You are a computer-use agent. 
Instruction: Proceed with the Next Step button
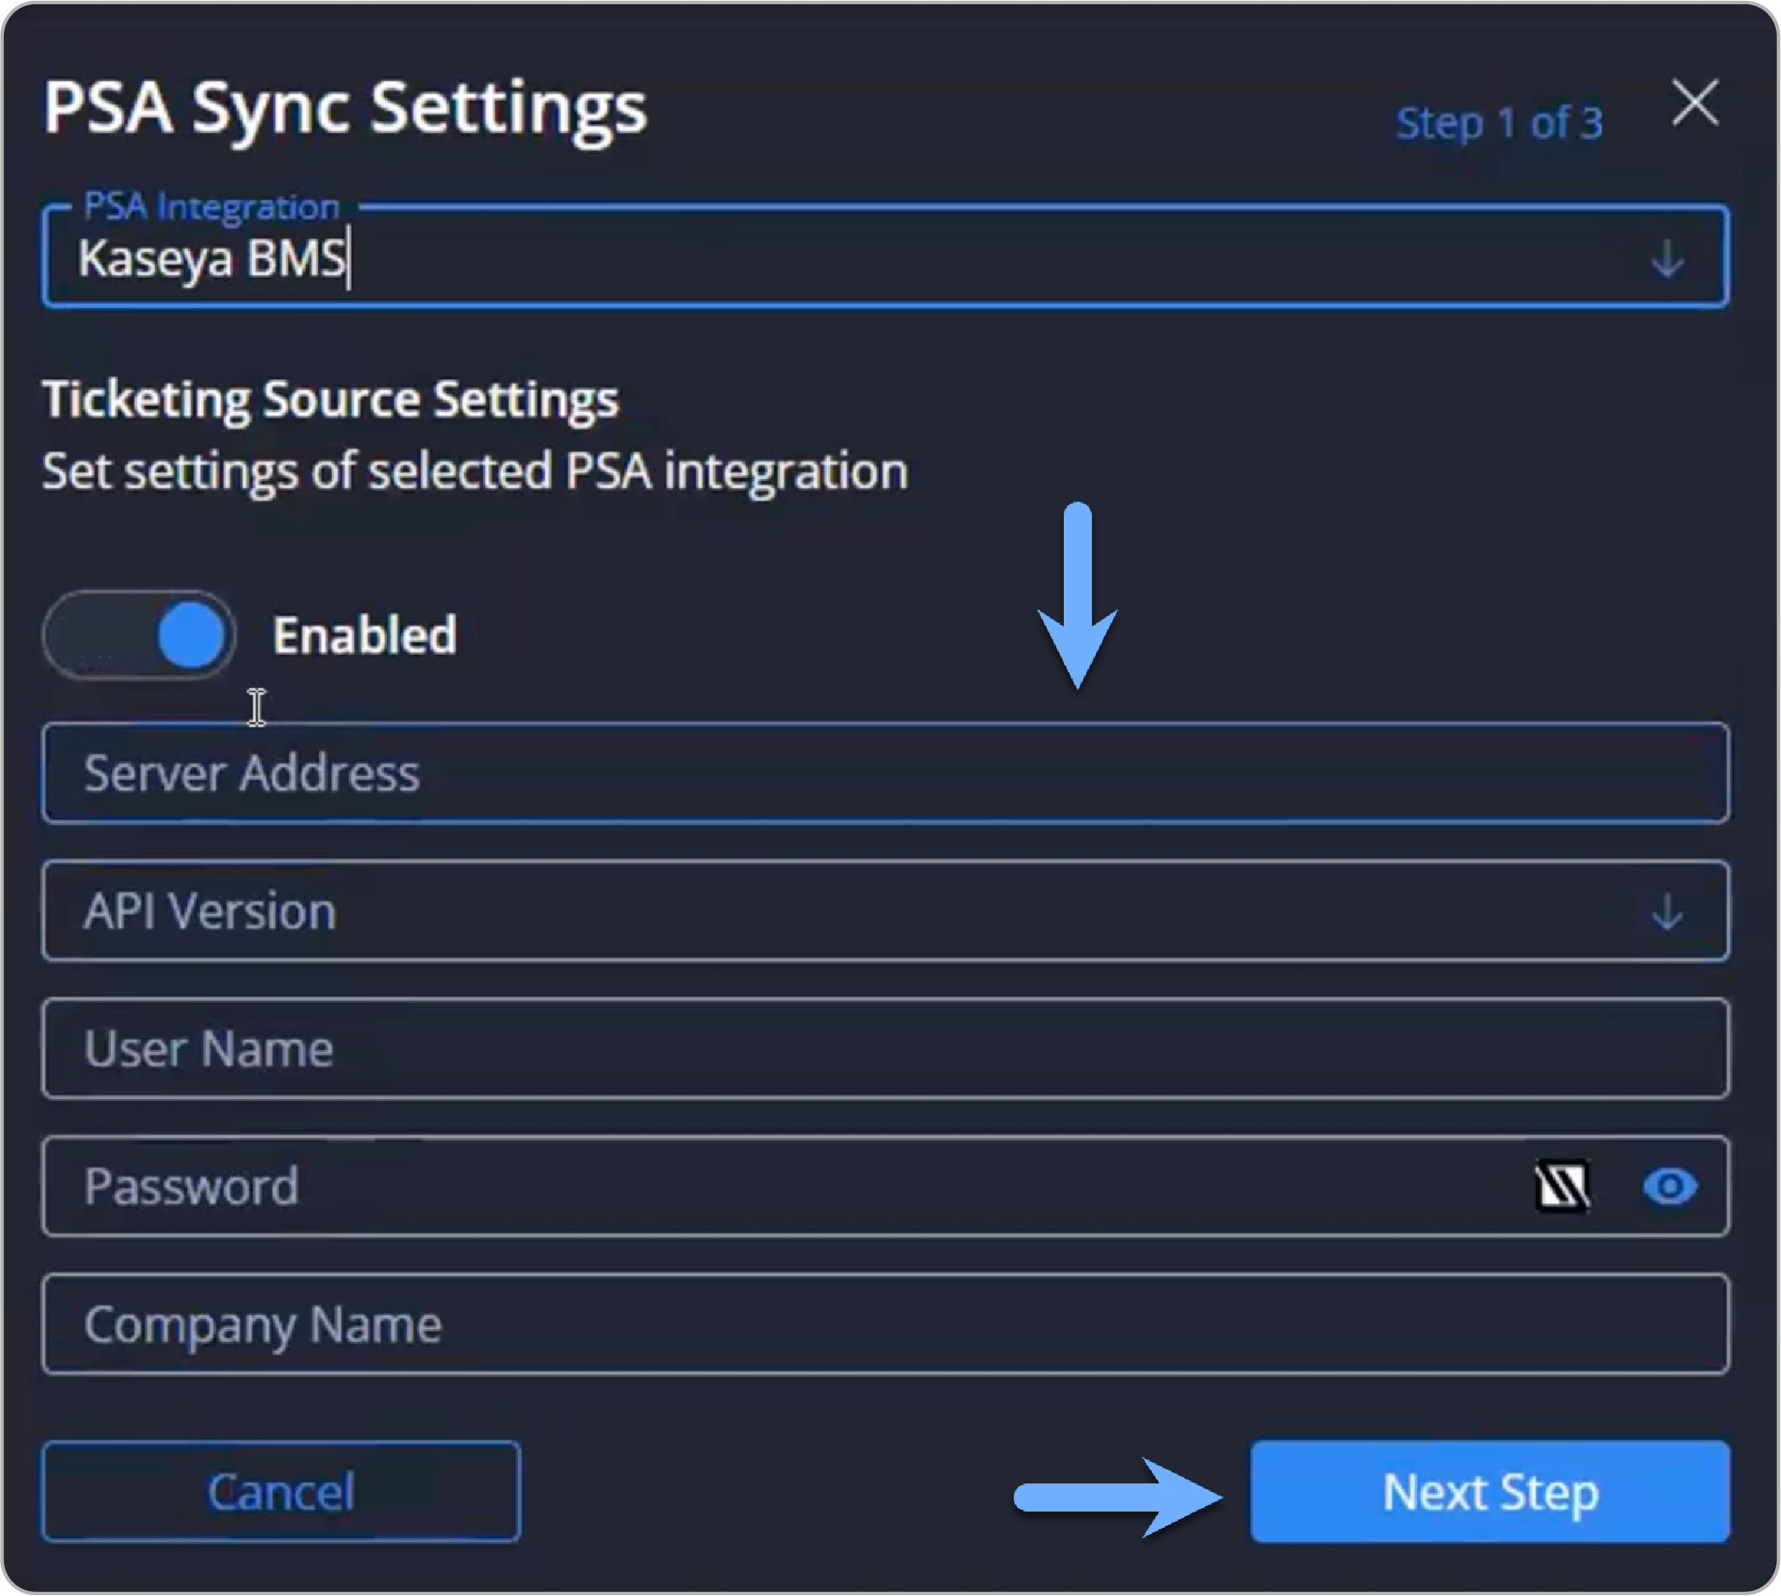[x=1489, y=1491]
